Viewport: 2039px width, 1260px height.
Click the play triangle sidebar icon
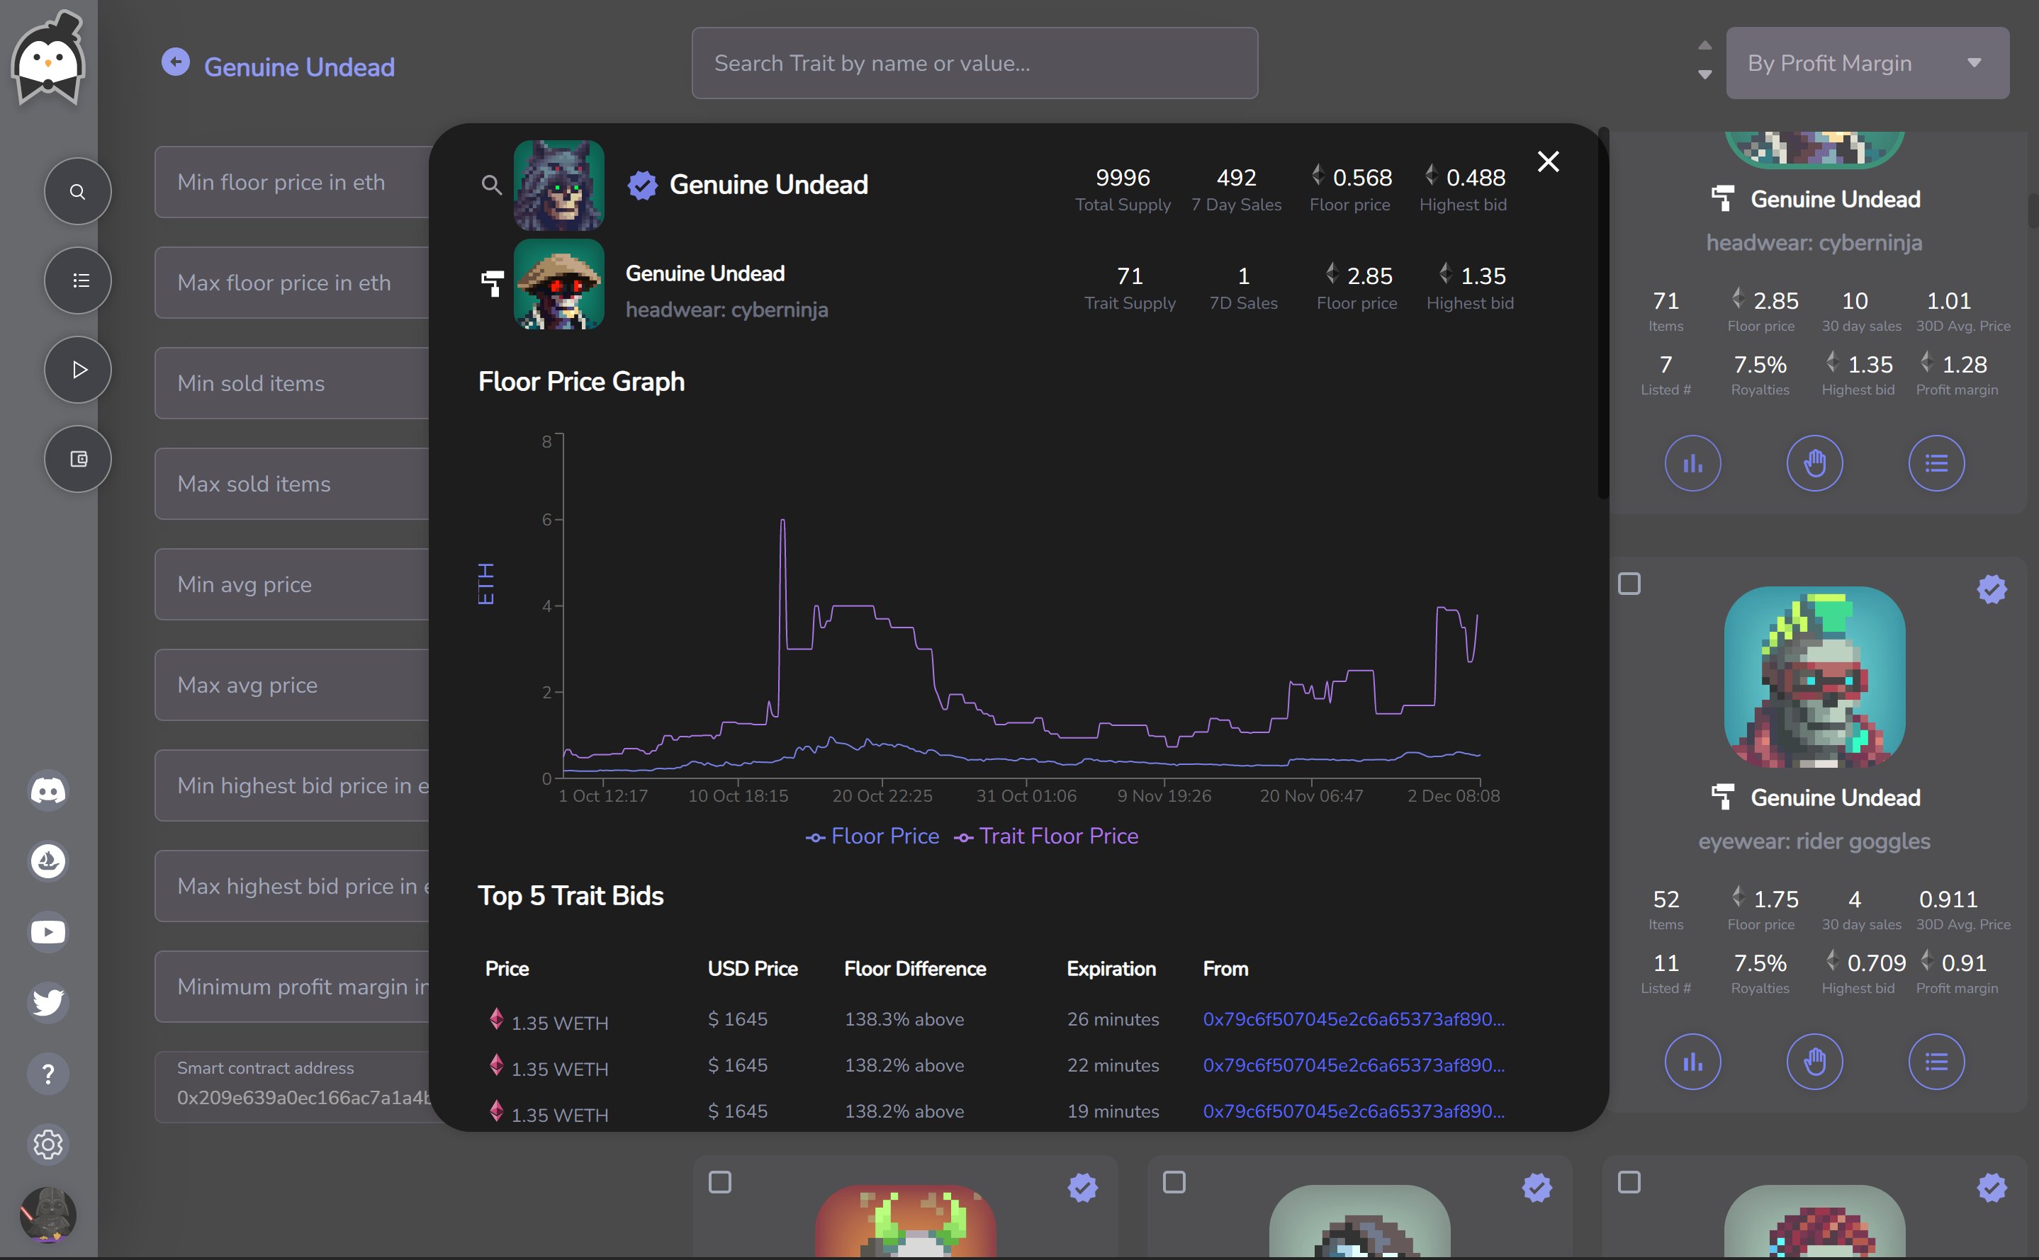pos(77,370)
